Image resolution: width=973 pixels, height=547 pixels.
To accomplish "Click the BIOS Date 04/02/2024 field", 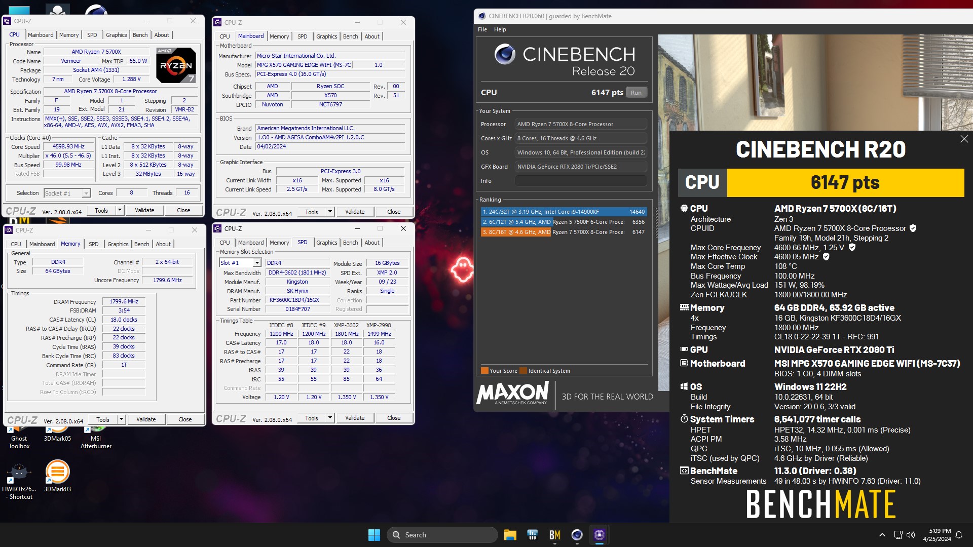I will click(330, 147).
